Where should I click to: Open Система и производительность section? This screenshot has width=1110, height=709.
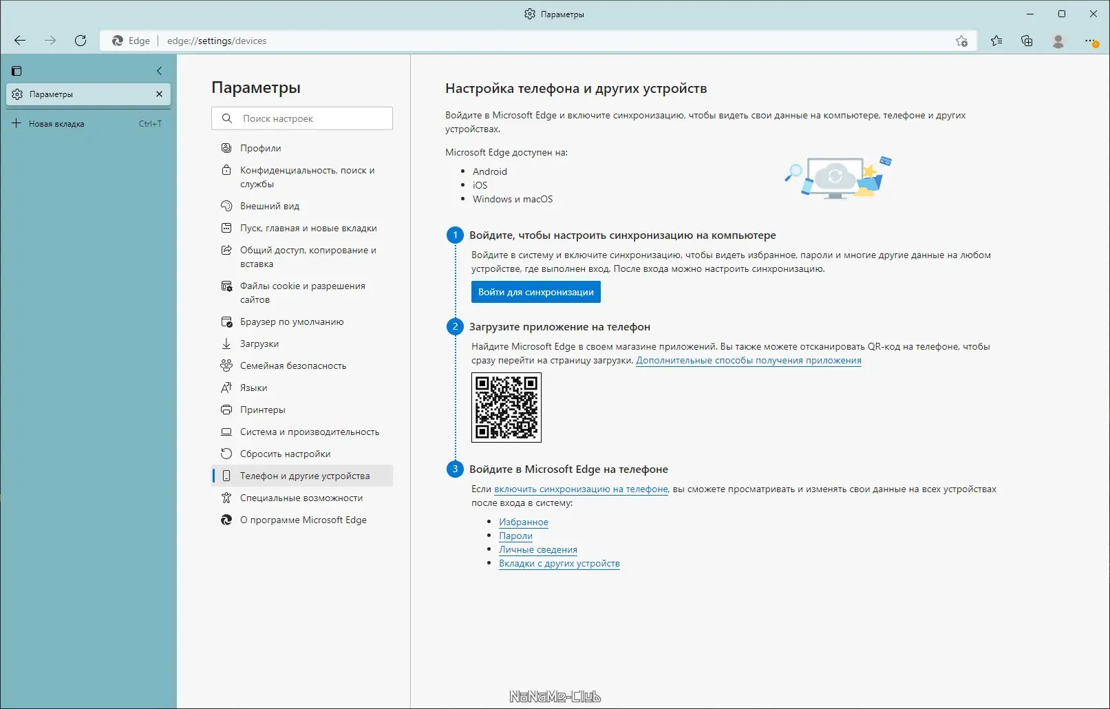pyautogui.click(x=302, y=432)
